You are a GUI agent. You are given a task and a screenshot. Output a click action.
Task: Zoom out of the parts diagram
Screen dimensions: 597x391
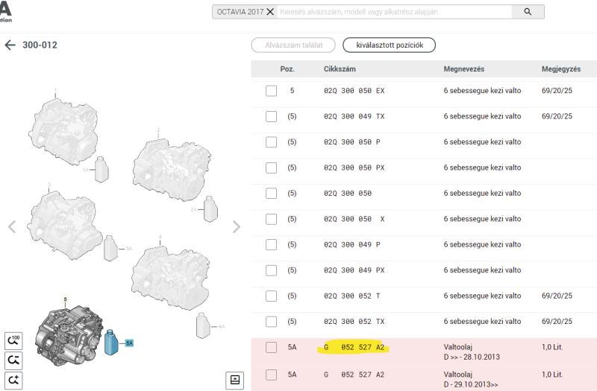point(13,360)
